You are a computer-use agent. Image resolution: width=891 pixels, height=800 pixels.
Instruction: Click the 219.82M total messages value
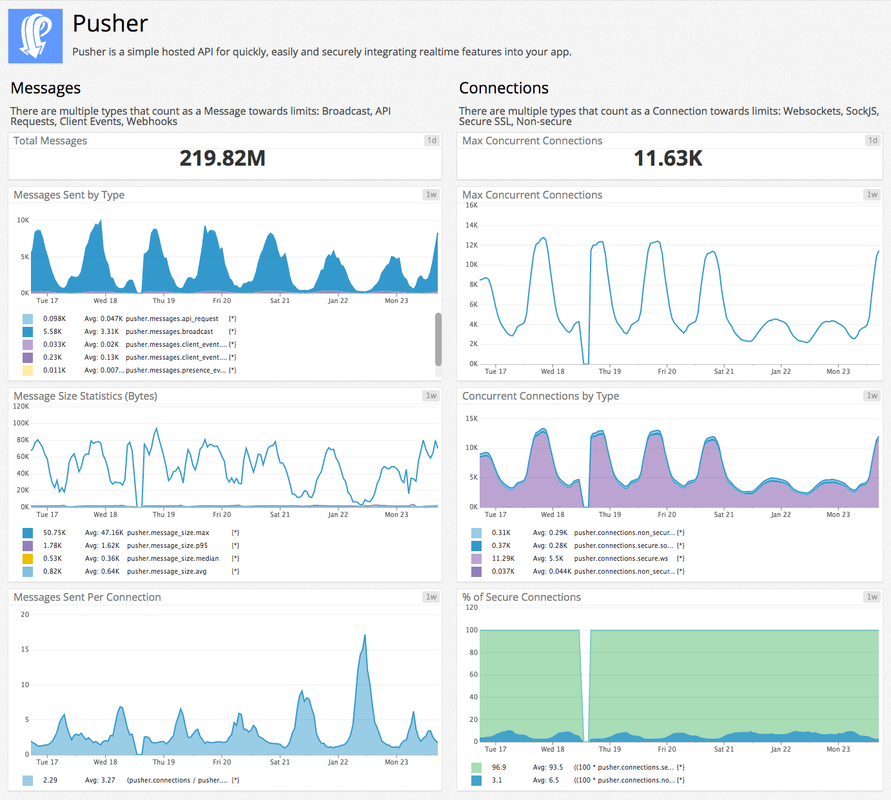pyautogui.click(x=222, y=158)
